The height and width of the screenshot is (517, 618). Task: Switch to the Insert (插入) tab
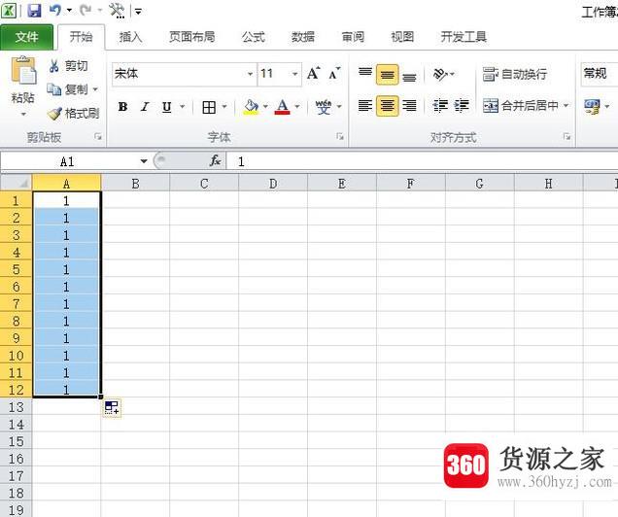coord(130,37)
